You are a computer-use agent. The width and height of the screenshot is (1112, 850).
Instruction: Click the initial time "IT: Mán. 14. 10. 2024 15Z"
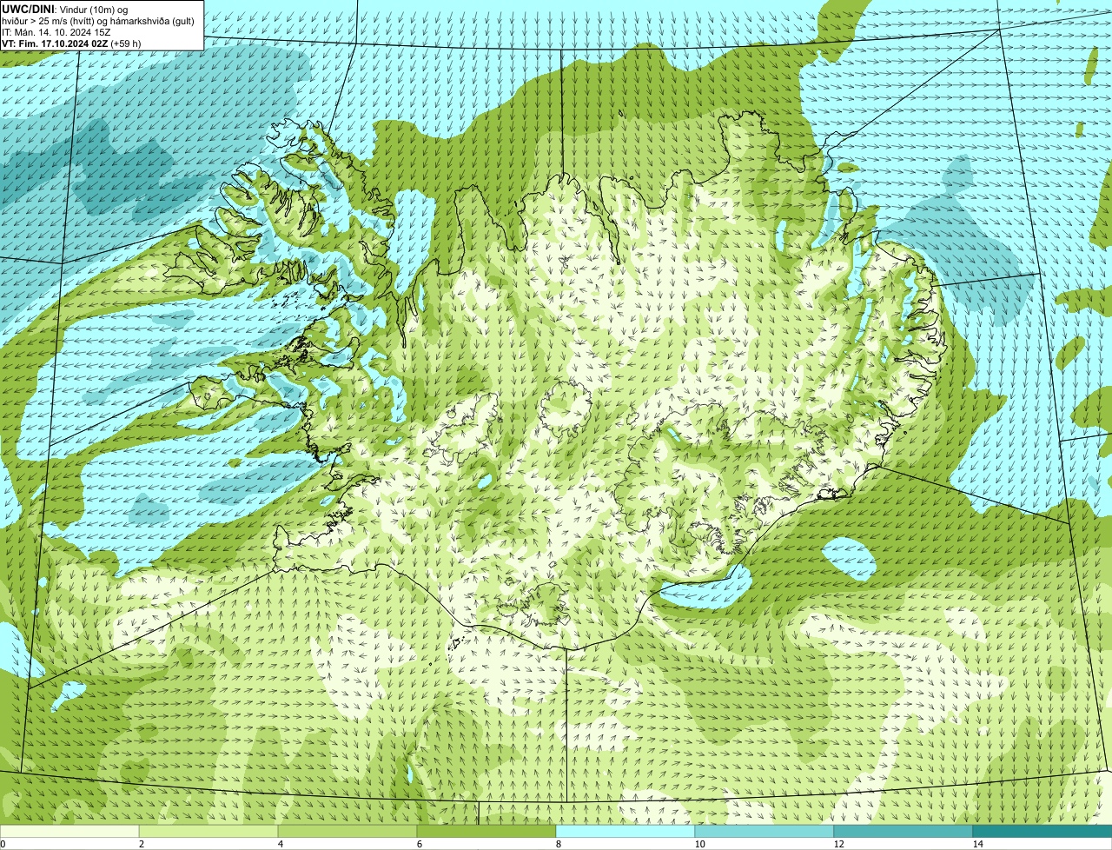[x=56, y=31]
